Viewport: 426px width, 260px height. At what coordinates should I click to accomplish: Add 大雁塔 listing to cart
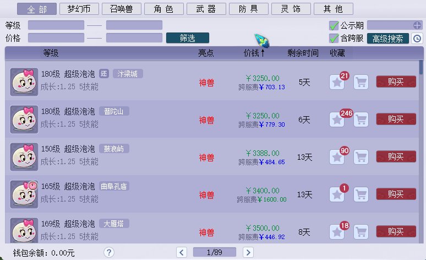pos(361,232)
